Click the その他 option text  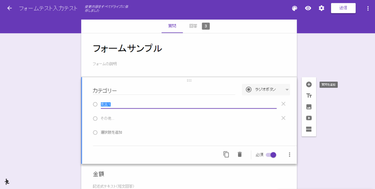click(107, 118)
